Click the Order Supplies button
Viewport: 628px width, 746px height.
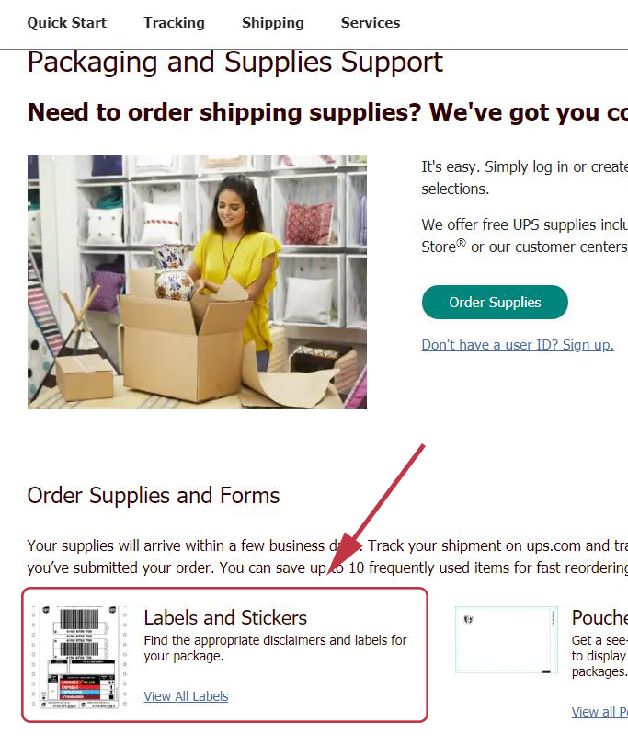click(495, 302)
